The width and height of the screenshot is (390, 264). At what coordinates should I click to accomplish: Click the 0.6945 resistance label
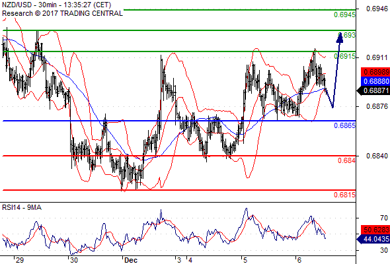click(344, 15)
